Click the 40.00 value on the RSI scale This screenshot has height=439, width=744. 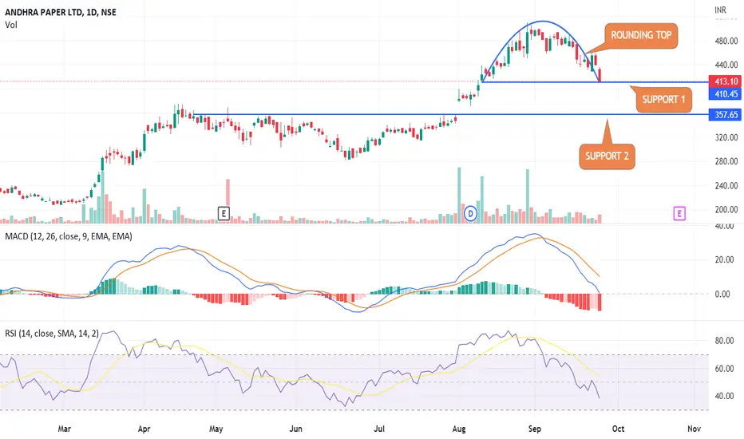point(725,396)
